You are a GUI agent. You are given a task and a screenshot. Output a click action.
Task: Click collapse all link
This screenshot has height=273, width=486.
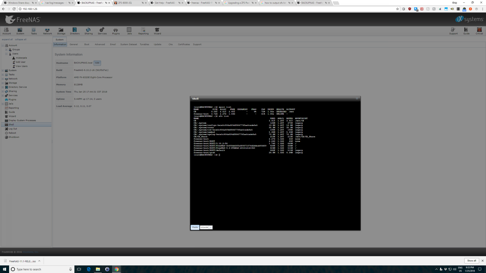[21, 39]
